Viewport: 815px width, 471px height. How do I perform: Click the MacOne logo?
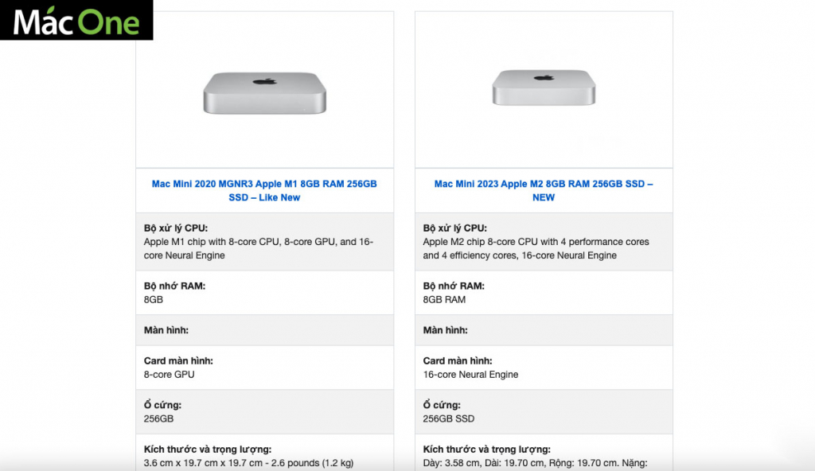(76, 20)
